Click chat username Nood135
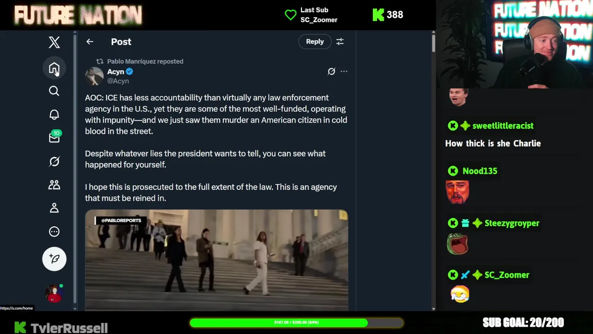The width and height of the screenshot is (593, 334). 479,171
